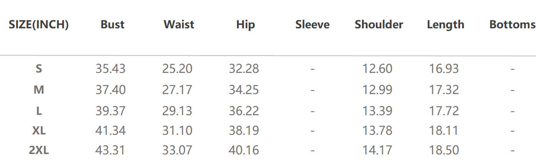Select the Shoulder column header
The width and height of the screenshot is (536, 168).
tap(379, 25)
